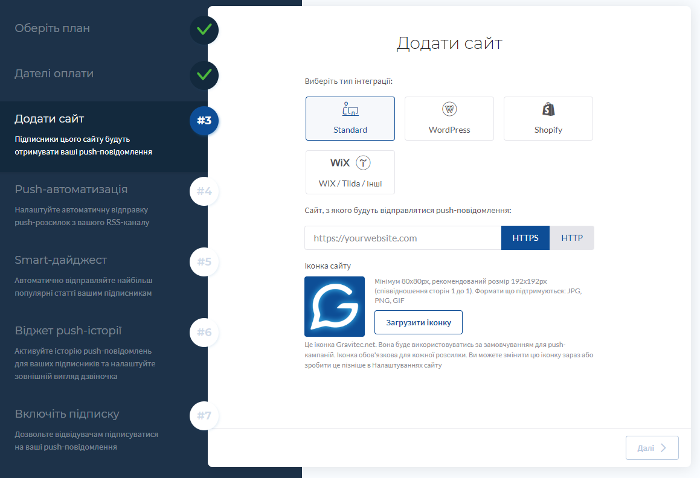Screen dimensions: 700x478
Task: Focus the https://yourwebsite.com URL field
Action: tap(403, 238)
